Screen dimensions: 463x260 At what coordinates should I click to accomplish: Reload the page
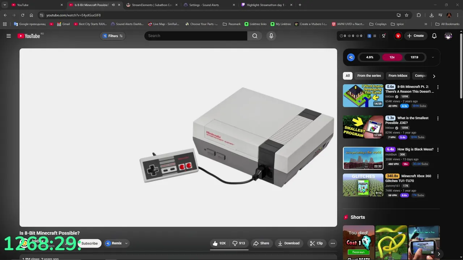[22, 15]
